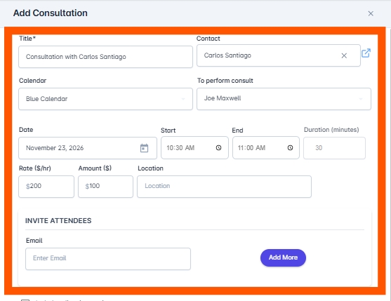Open the Joe Maxwell consultant dropdown
Image resolution: width=391 pixels, height=301 pixels.
coord(284,99)
